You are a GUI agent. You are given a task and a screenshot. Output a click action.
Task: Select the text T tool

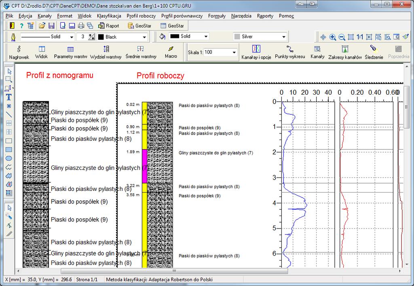[9, 97]
